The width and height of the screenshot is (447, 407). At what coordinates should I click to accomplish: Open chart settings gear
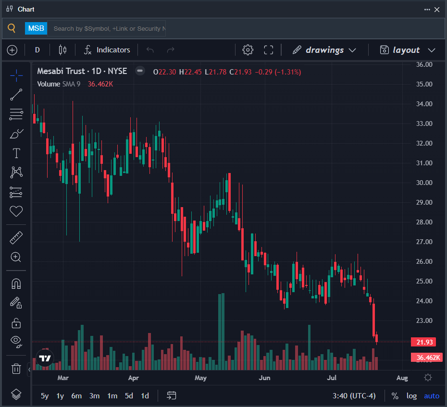[x=248, y=50]
